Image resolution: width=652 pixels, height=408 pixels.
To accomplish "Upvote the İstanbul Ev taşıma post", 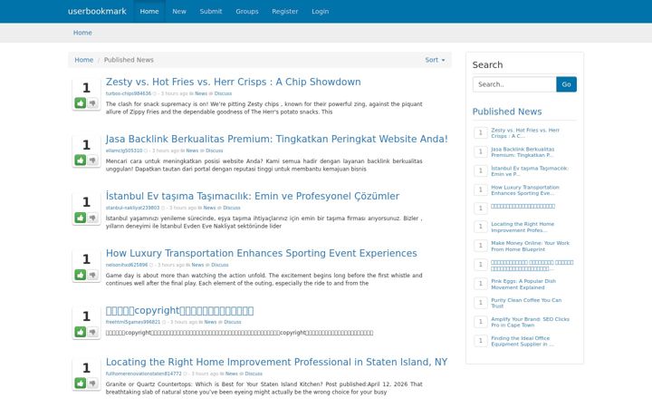I will click(81, 218).
